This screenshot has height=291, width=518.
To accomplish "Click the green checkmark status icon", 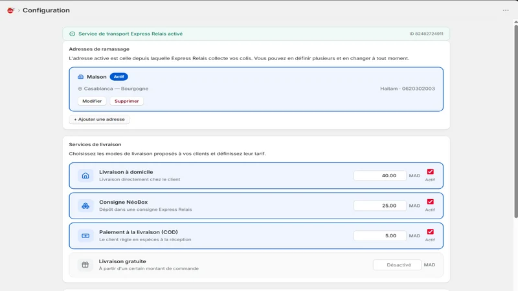I will coord(72,34).
